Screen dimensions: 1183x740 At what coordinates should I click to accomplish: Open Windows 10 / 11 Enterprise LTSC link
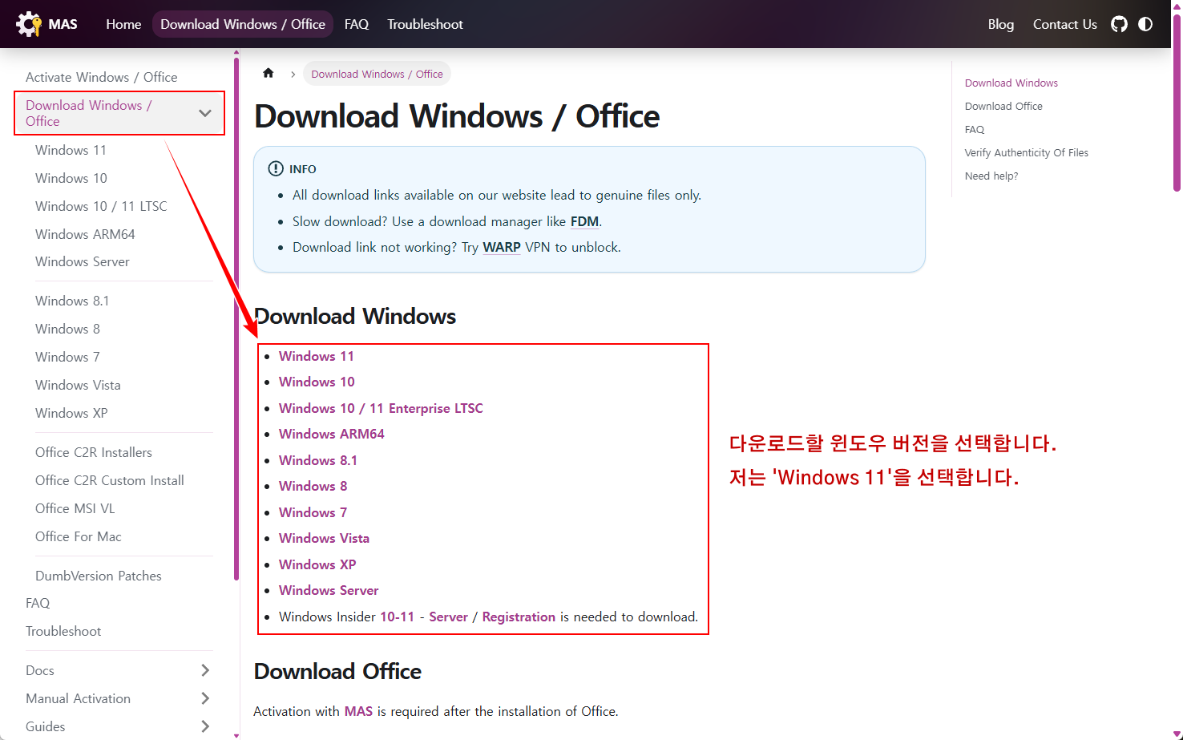[x=381, y=408]
